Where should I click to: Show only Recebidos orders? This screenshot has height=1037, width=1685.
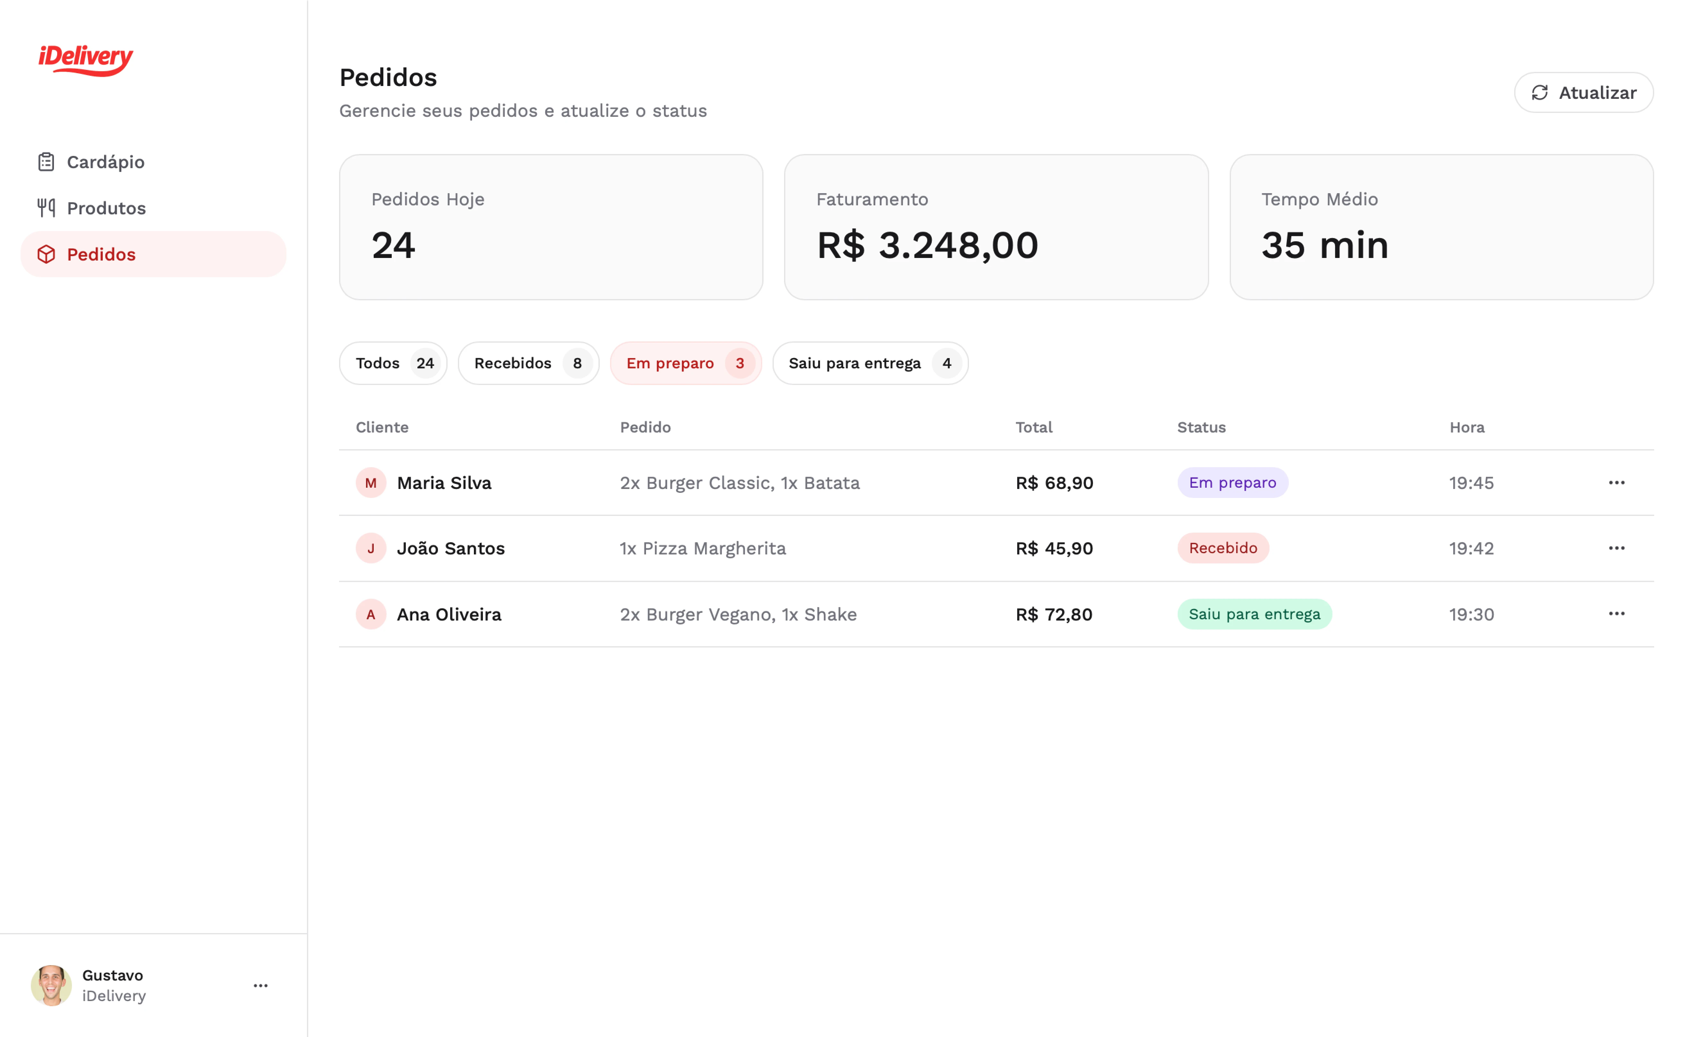click(x=528, y=364)
